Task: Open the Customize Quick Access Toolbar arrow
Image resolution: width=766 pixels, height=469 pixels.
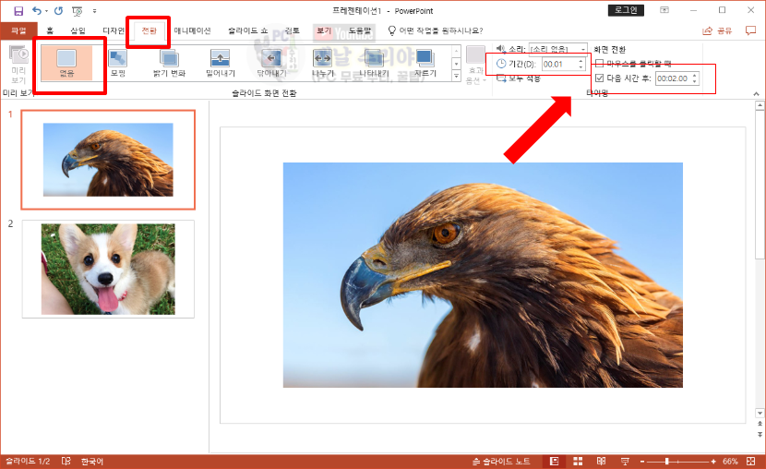Action: point(94,11)
